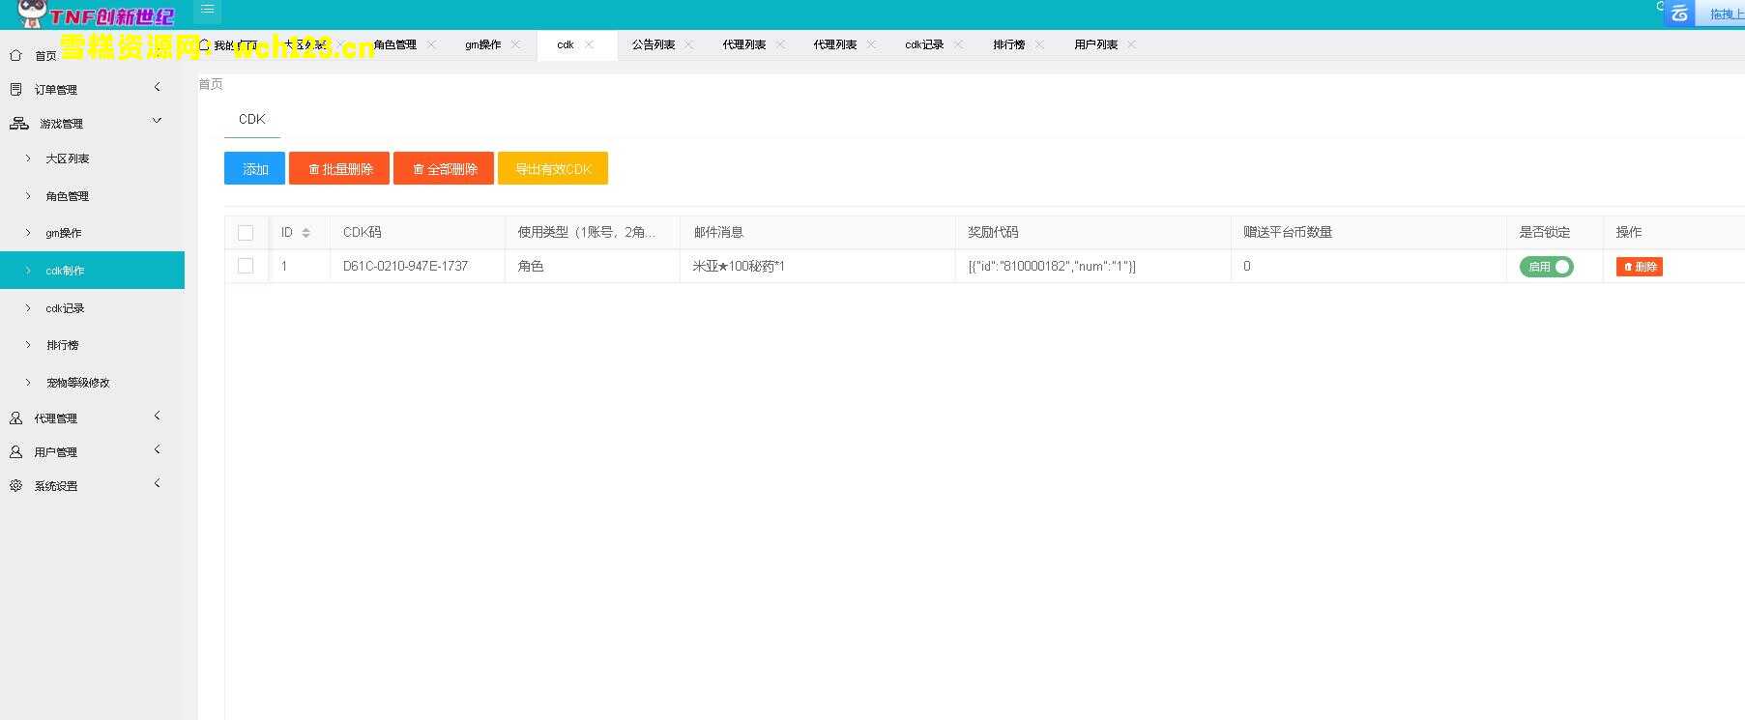Click the 代理管理 person icon
Screen dimensions: 1745x720
tap(15, 418)
